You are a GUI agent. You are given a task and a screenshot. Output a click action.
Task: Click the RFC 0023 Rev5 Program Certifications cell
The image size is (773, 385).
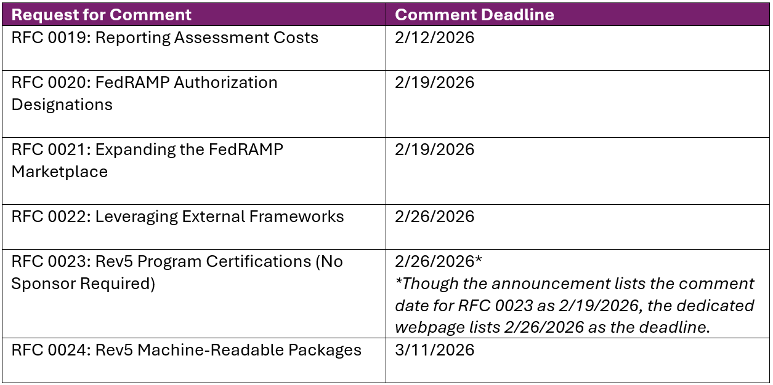[x=177, y=261]
